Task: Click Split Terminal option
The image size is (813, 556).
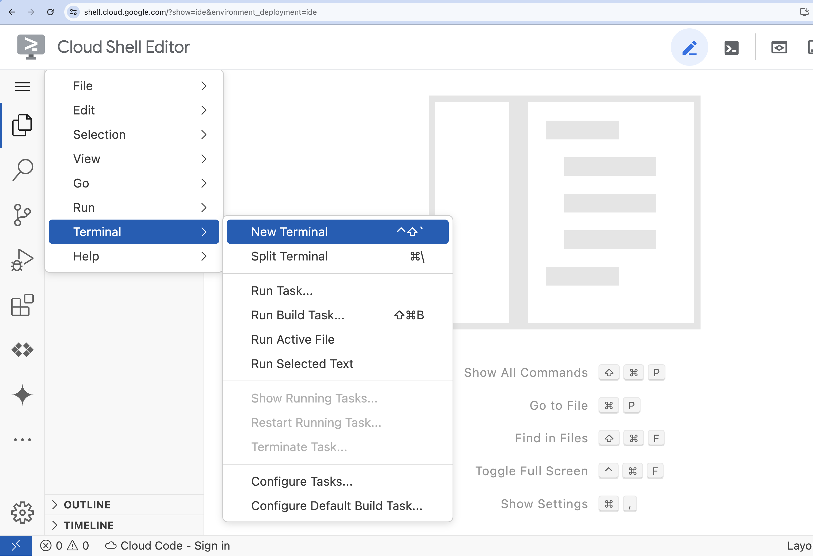Action: click(290, 256)
